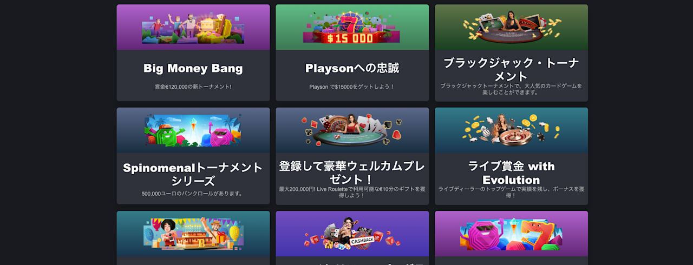Screen dimensions: 693x265
Task: Open the Big Money Bang banner image
Action: click(193, 27)
